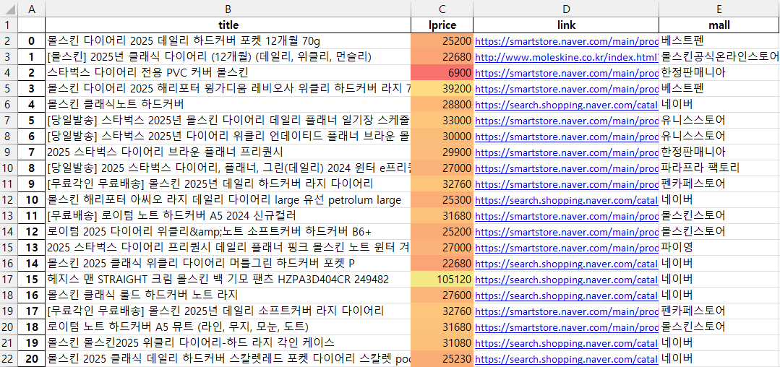Image resolution: width=780 pixels, height=367 pixels.
Task: Click mall cell '유니스스토어' in row 7
Action: coord(719,121)
